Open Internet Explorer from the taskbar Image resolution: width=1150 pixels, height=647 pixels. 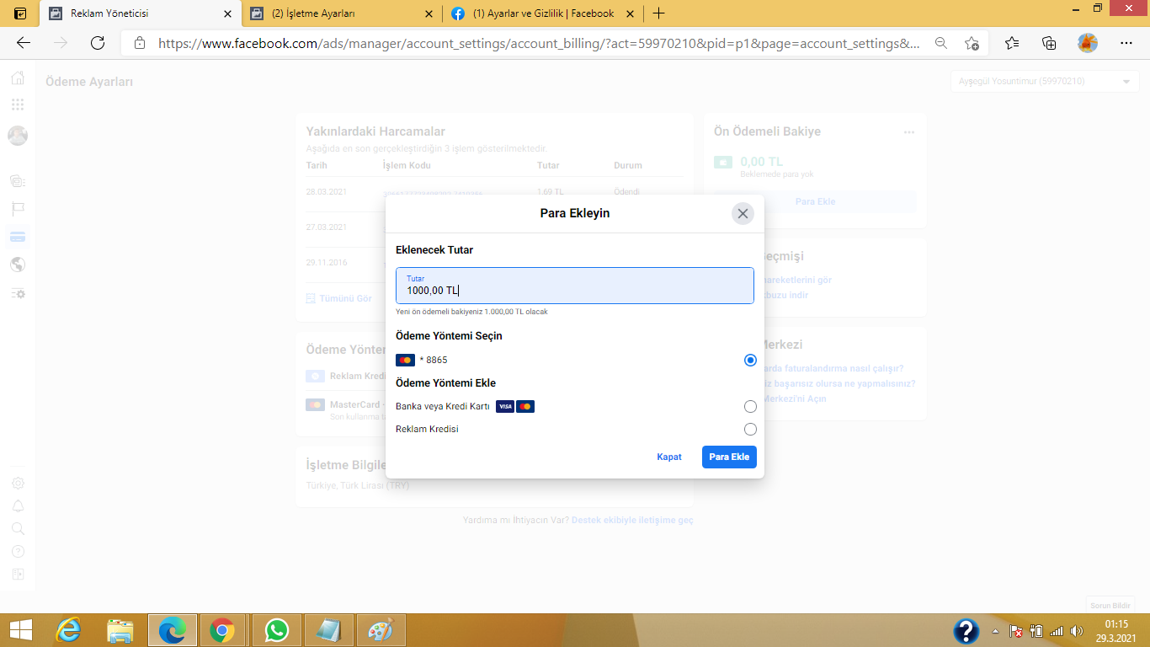pyautogui.click(x=69, y=630)
